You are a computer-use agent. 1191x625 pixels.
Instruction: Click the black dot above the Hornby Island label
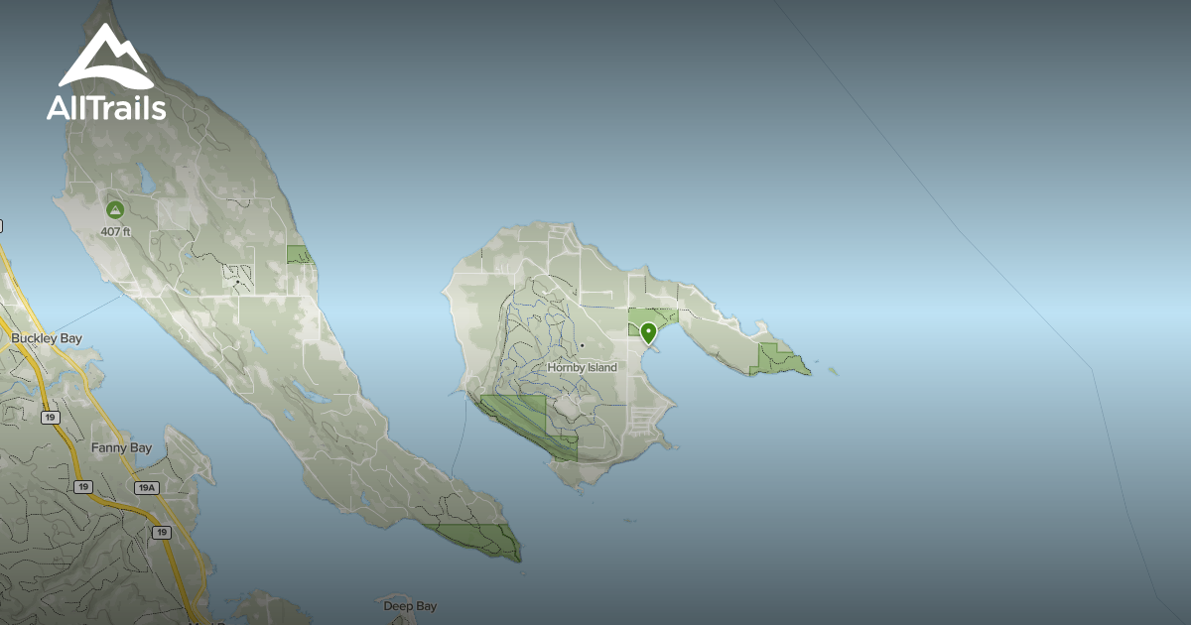click(x=582, y=345)
